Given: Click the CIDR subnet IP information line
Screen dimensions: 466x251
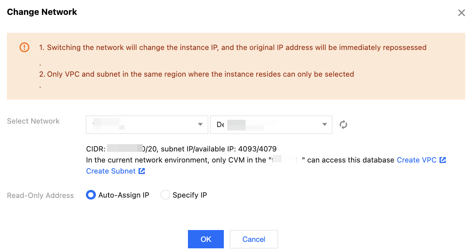Looking at the screenshot, I should 181,149.
